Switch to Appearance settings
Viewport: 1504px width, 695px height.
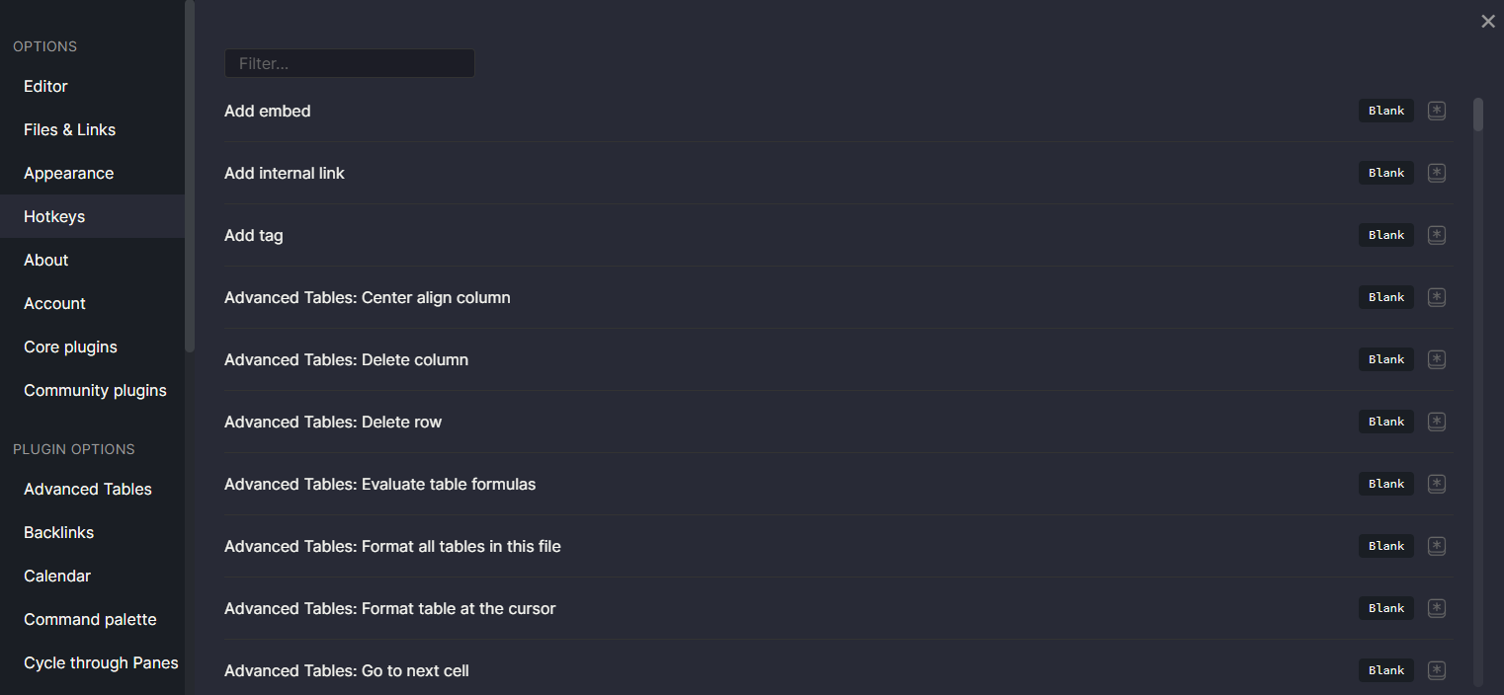coord(68,173)
